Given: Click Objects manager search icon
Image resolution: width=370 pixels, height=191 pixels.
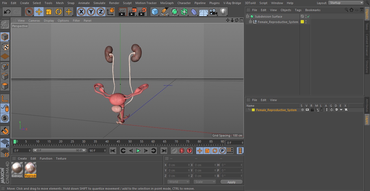Looking at the screenshot, I should pos(346,10).
